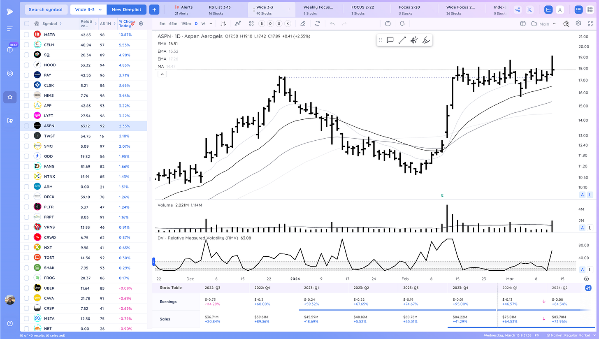Collapse the left panel blue arrow handle

click(x=153, y=261)
